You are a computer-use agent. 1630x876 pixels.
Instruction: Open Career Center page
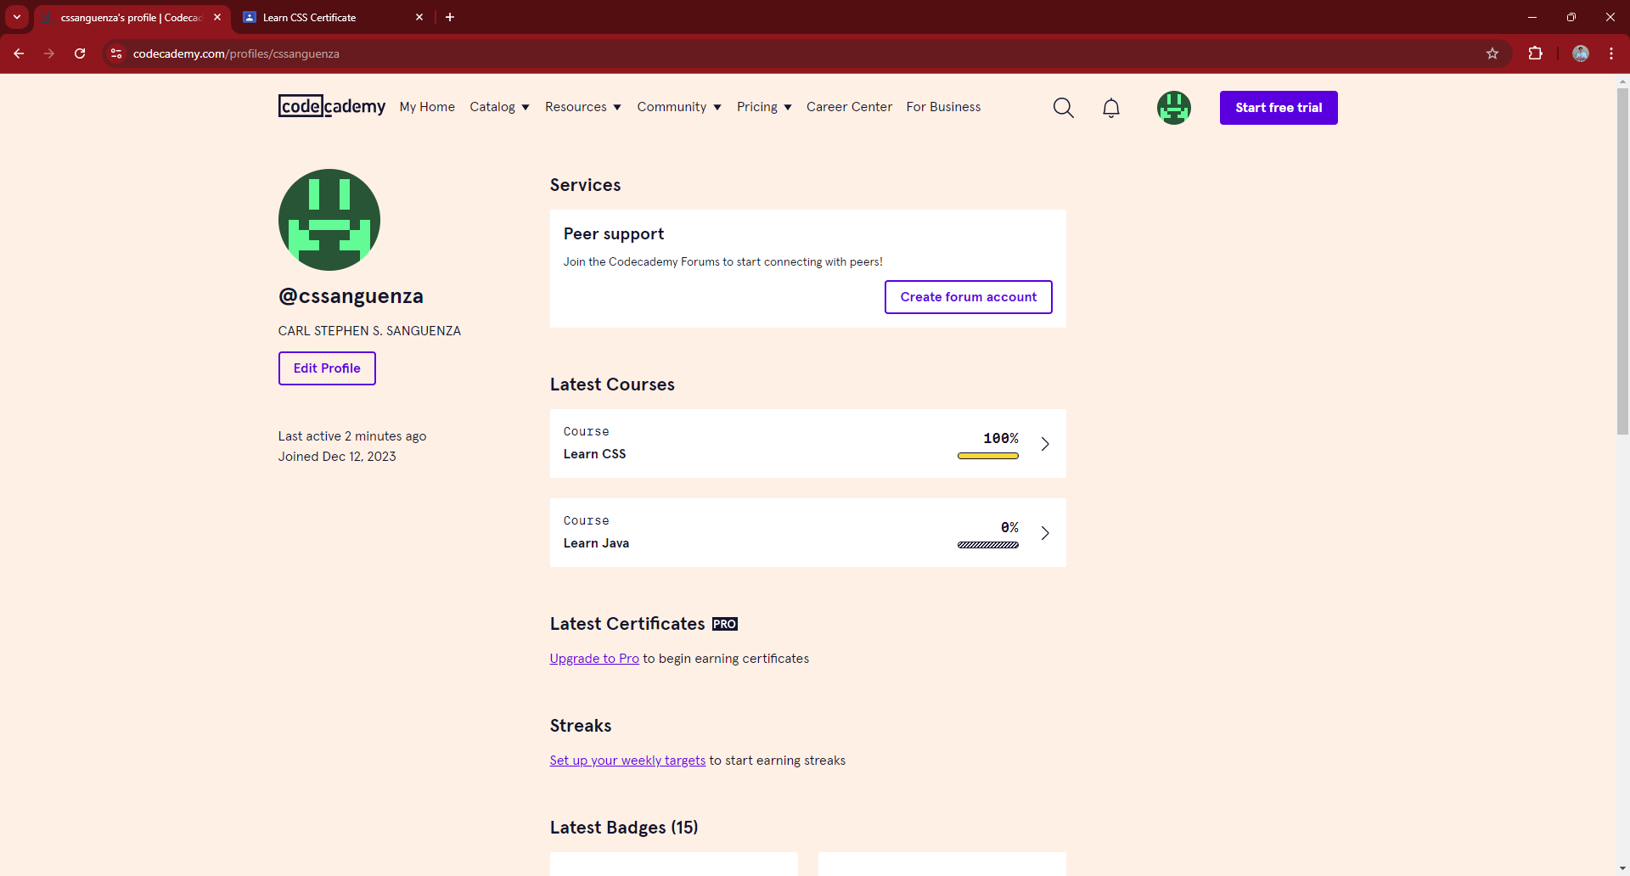[849, 107]
